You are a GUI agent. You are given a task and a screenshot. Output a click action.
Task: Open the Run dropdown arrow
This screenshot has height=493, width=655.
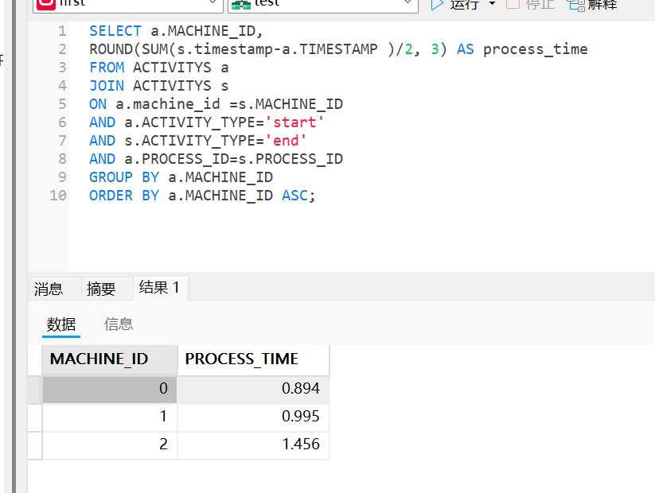click(492, 4)
